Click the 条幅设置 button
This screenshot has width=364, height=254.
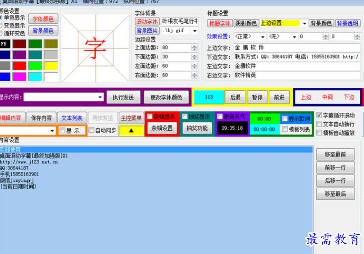[162, 128]
